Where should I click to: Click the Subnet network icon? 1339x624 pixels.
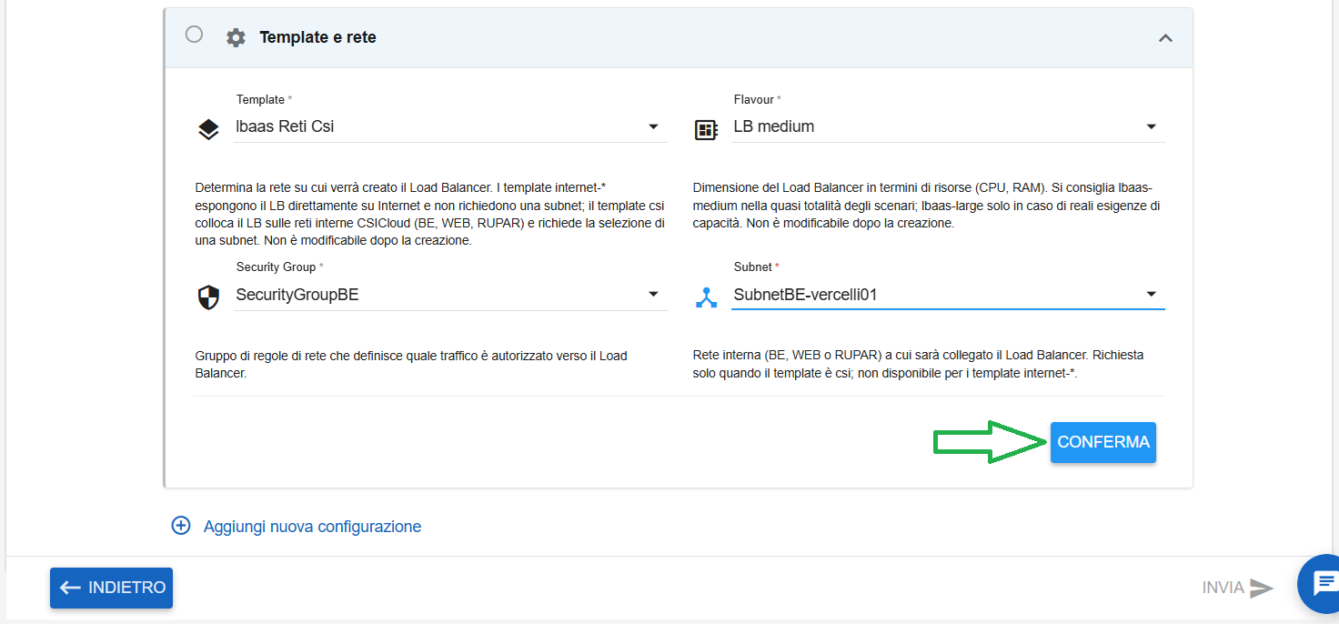706,297
